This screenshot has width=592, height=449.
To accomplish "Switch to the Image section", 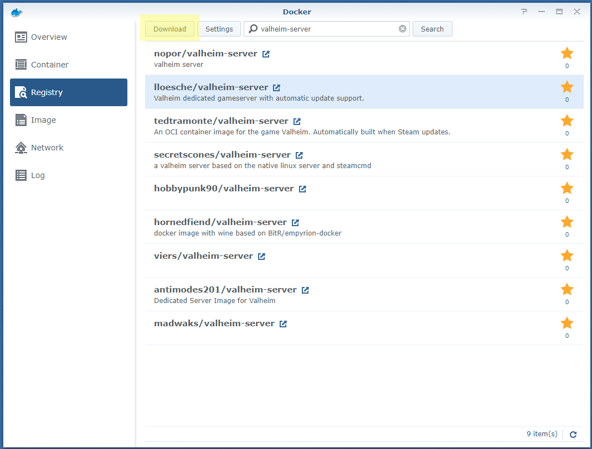I will 68,120.
